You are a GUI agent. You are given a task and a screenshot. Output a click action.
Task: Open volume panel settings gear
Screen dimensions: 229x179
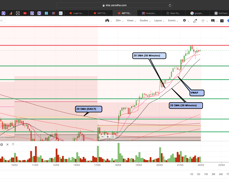(x=1, y=144)
